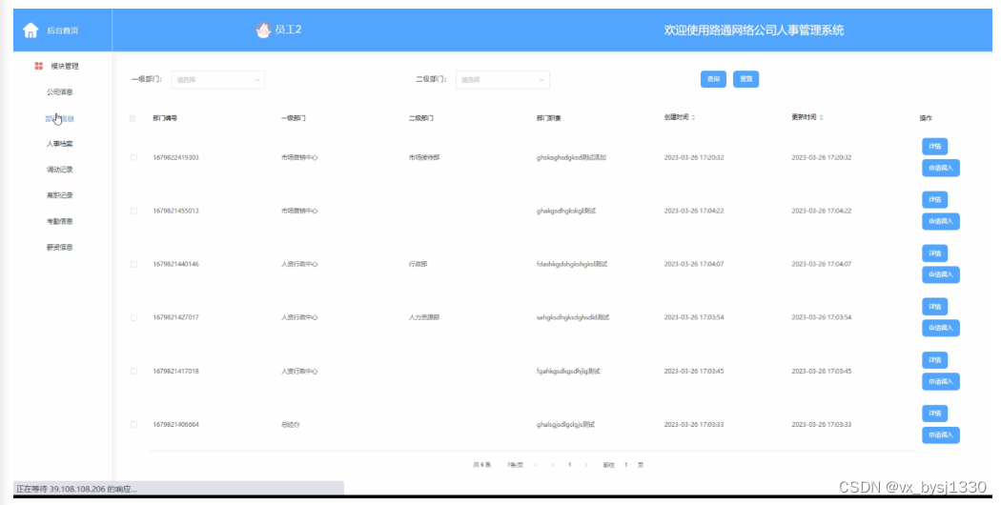Open 离职记录 in the sidebar
Image resolution: width=1001 pixels, height=505 pixels.
click(x=59, y=195)
